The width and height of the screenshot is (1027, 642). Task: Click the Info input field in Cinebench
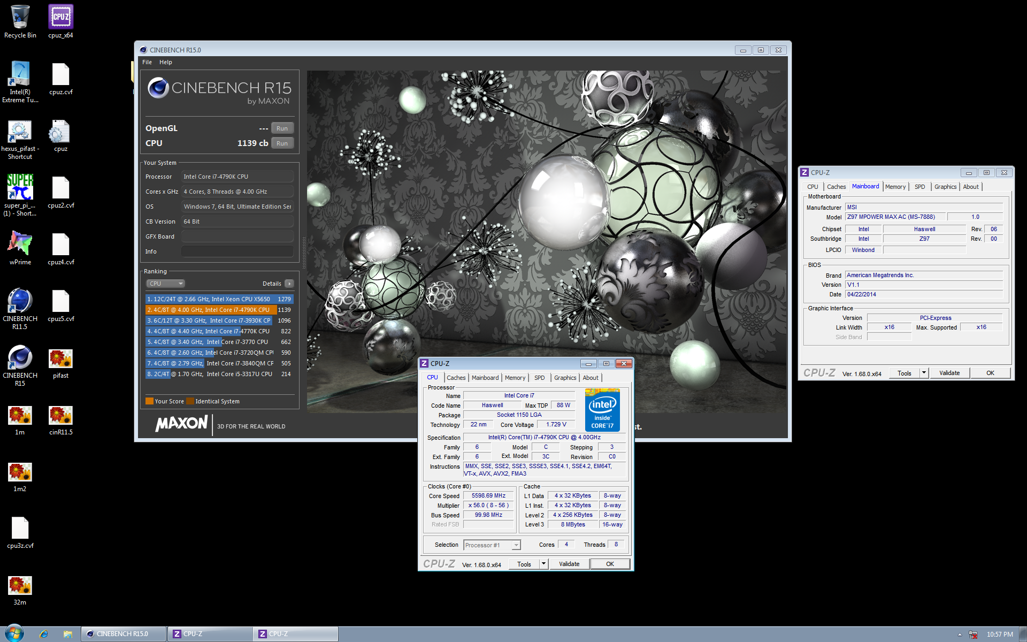pyautogui.click(x=237, y=251)
